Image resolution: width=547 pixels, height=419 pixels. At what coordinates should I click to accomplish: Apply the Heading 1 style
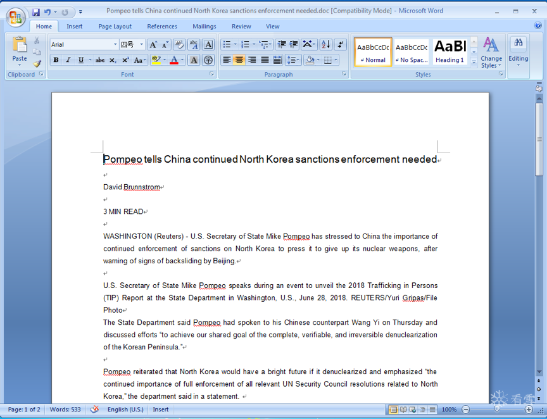[450, 52]
